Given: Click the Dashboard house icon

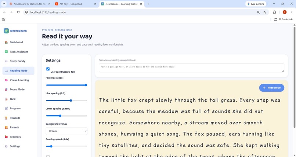Looking at the screenshot, I should 6,42.
